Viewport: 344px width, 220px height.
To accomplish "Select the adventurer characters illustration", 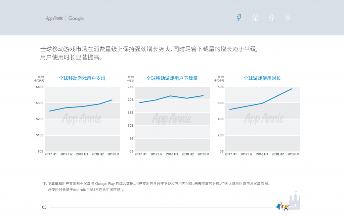I will click(x=282, y=207).
